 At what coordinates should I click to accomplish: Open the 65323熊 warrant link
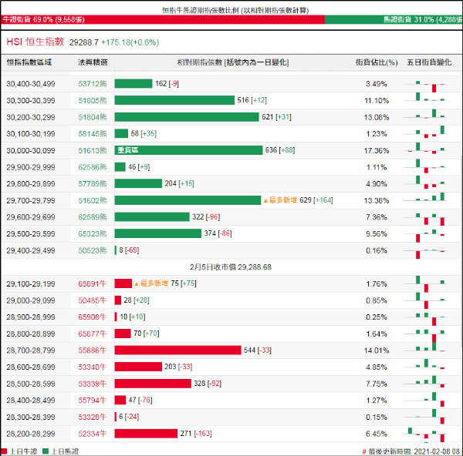click(x=93, y=233)
